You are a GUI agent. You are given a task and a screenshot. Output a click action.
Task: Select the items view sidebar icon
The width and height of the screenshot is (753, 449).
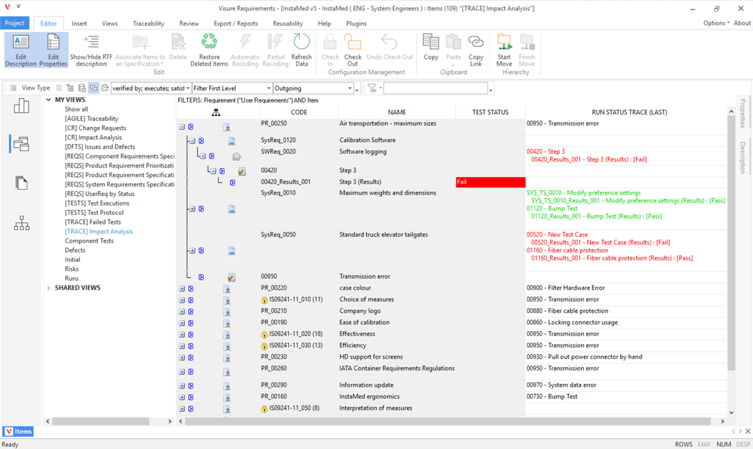click(22, 144)
